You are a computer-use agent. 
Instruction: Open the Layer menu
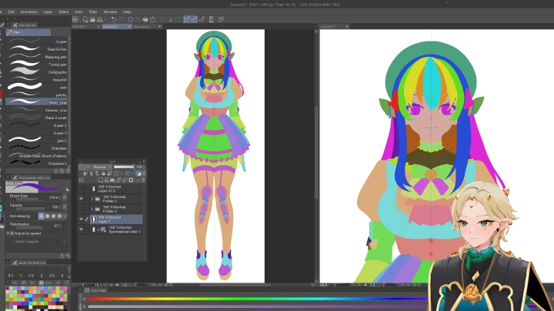48,12
